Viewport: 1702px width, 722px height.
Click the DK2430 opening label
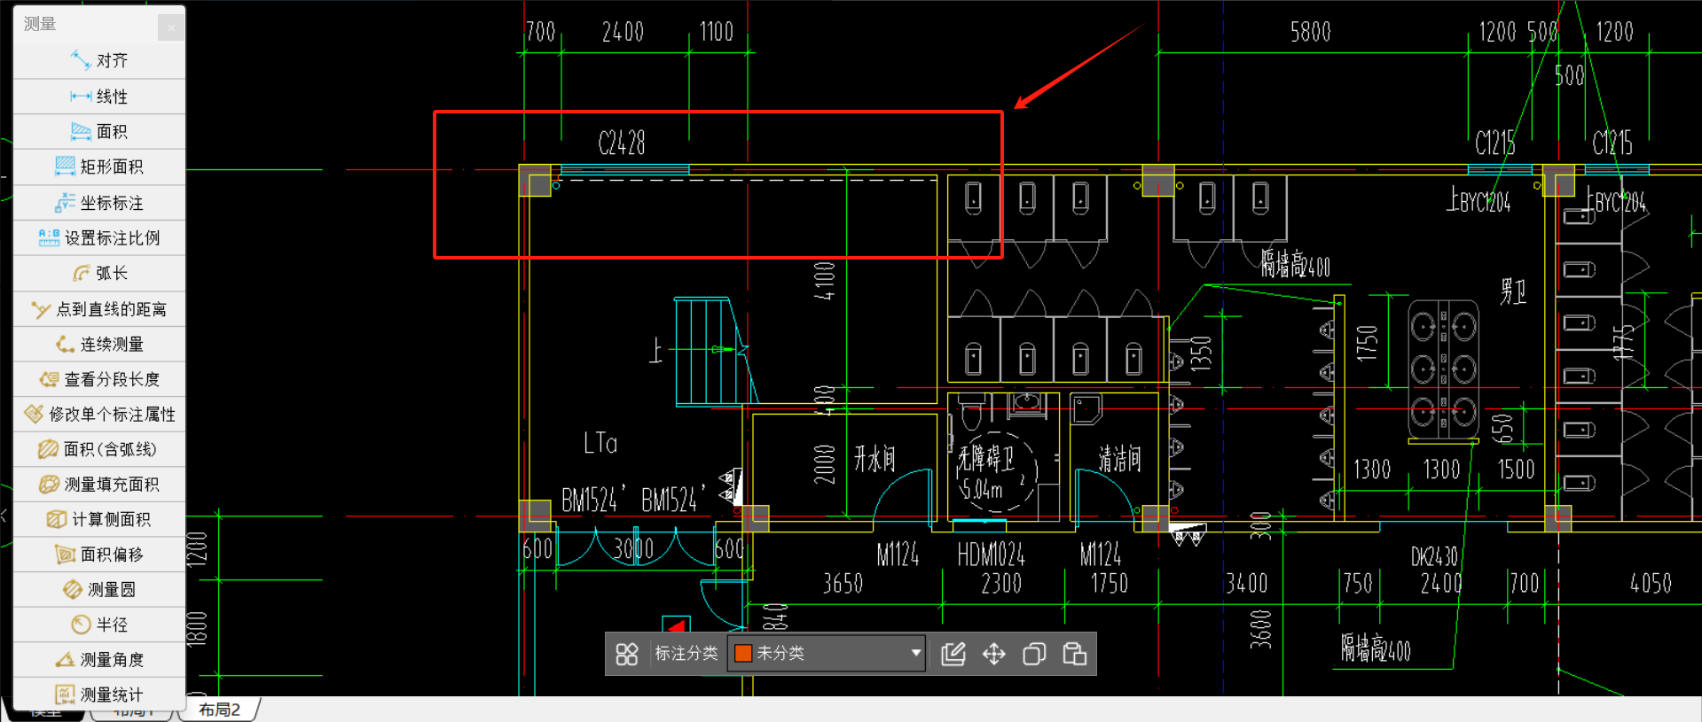tap(1434, 556)
